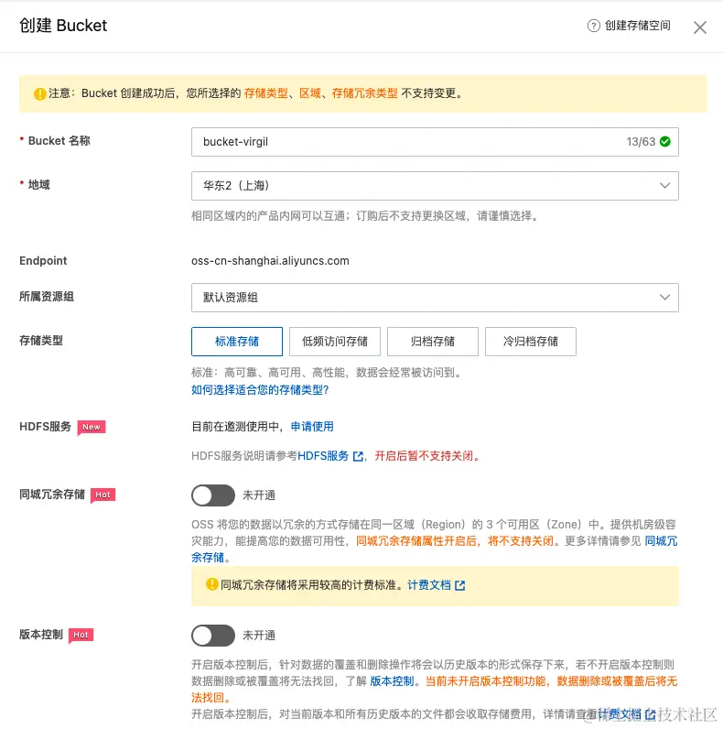Click the Hot badge beside 版本控制

click(x=81, y=635)
